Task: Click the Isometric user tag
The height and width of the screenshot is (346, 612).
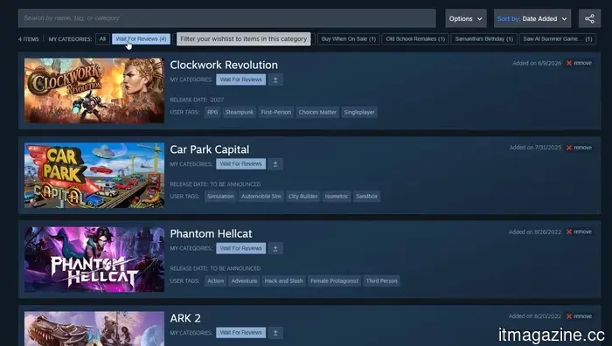Action: [x=337, y=197]
